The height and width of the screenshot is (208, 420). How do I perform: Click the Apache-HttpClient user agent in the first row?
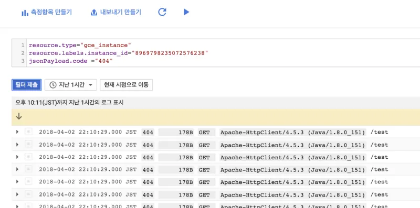tap(293, 132)
